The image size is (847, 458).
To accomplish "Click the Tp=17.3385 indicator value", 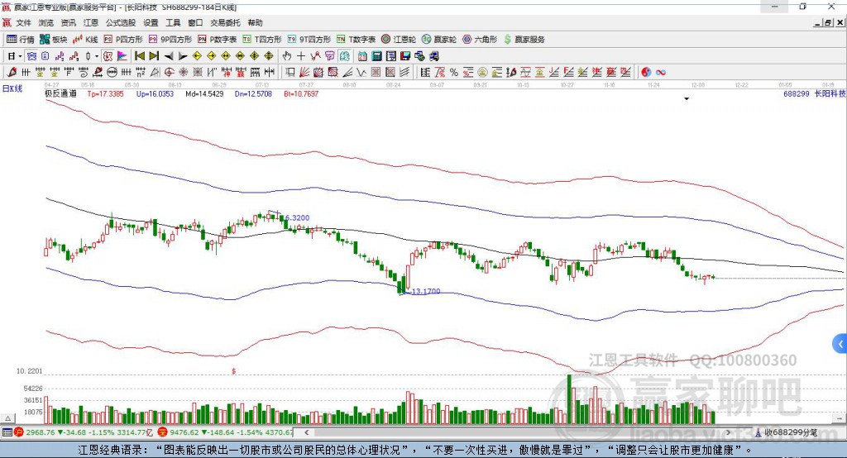I will tap(105, 93).
